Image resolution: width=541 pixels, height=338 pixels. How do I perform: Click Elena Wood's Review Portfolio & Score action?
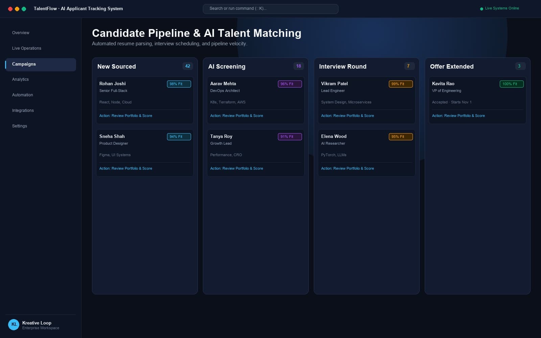[x=348, y=168]
